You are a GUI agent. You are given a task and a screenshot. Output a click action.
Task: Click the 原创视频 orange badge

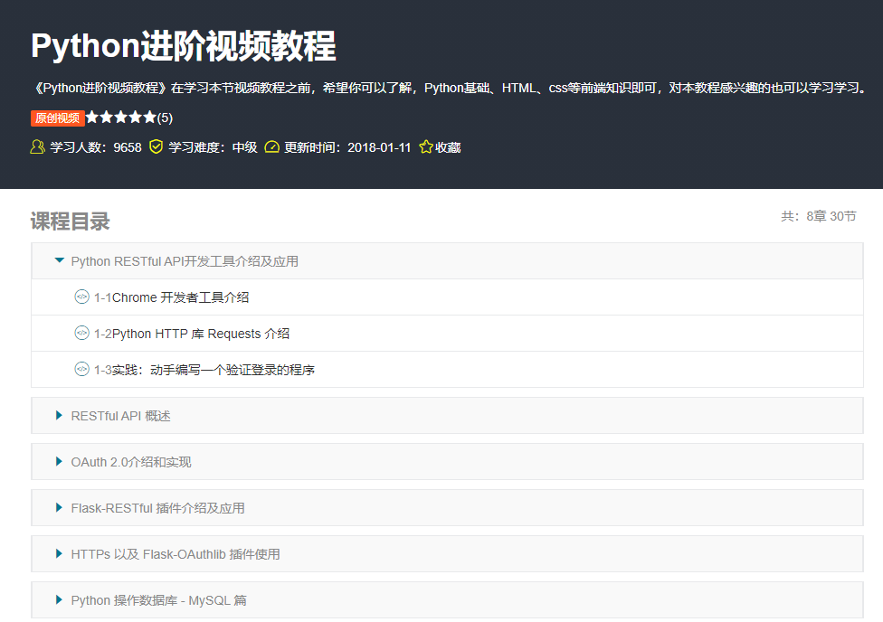click(57, 118)
